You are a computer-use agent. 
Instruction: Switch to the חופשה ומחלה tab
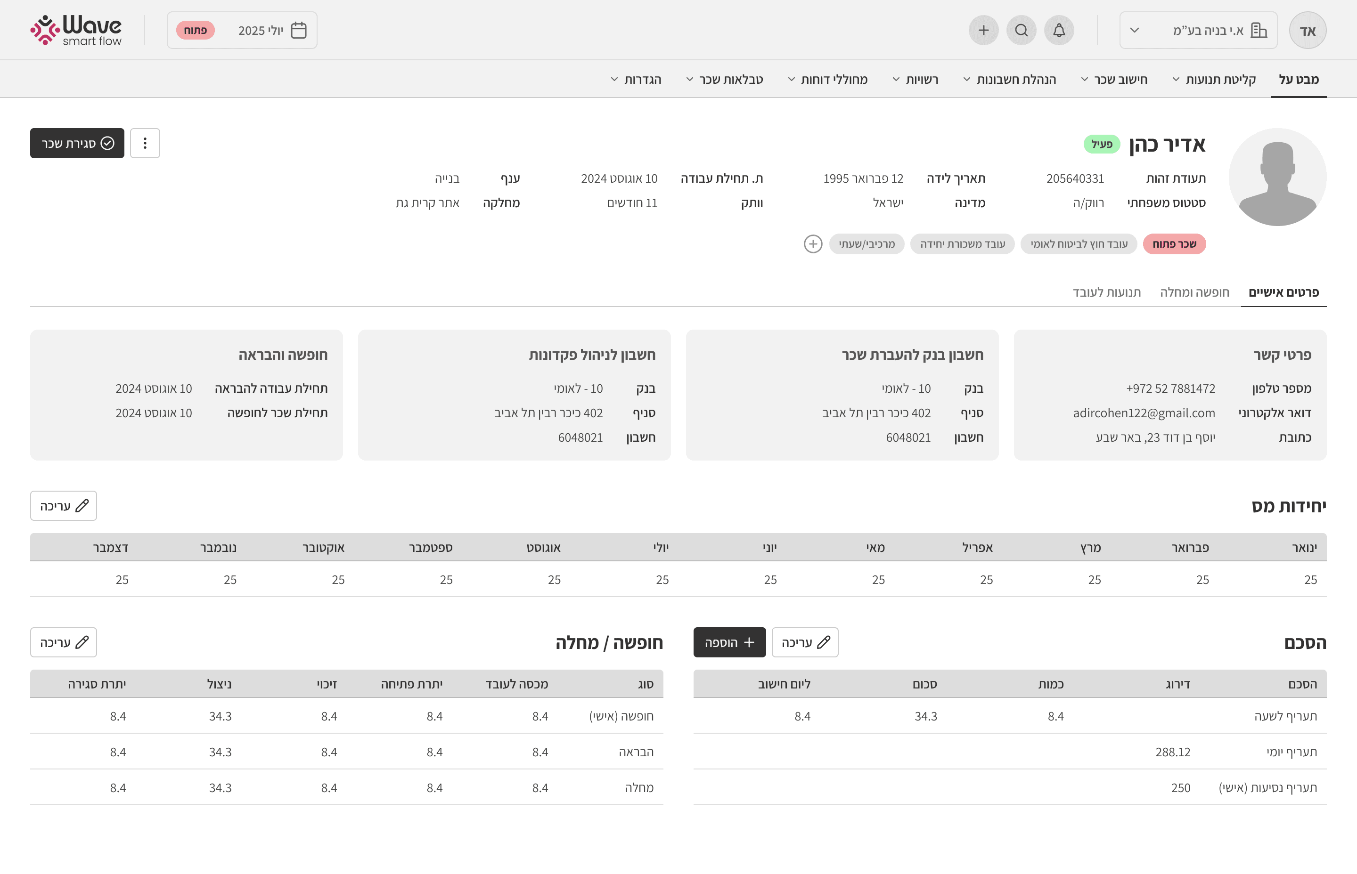[x=1194, y=292]
